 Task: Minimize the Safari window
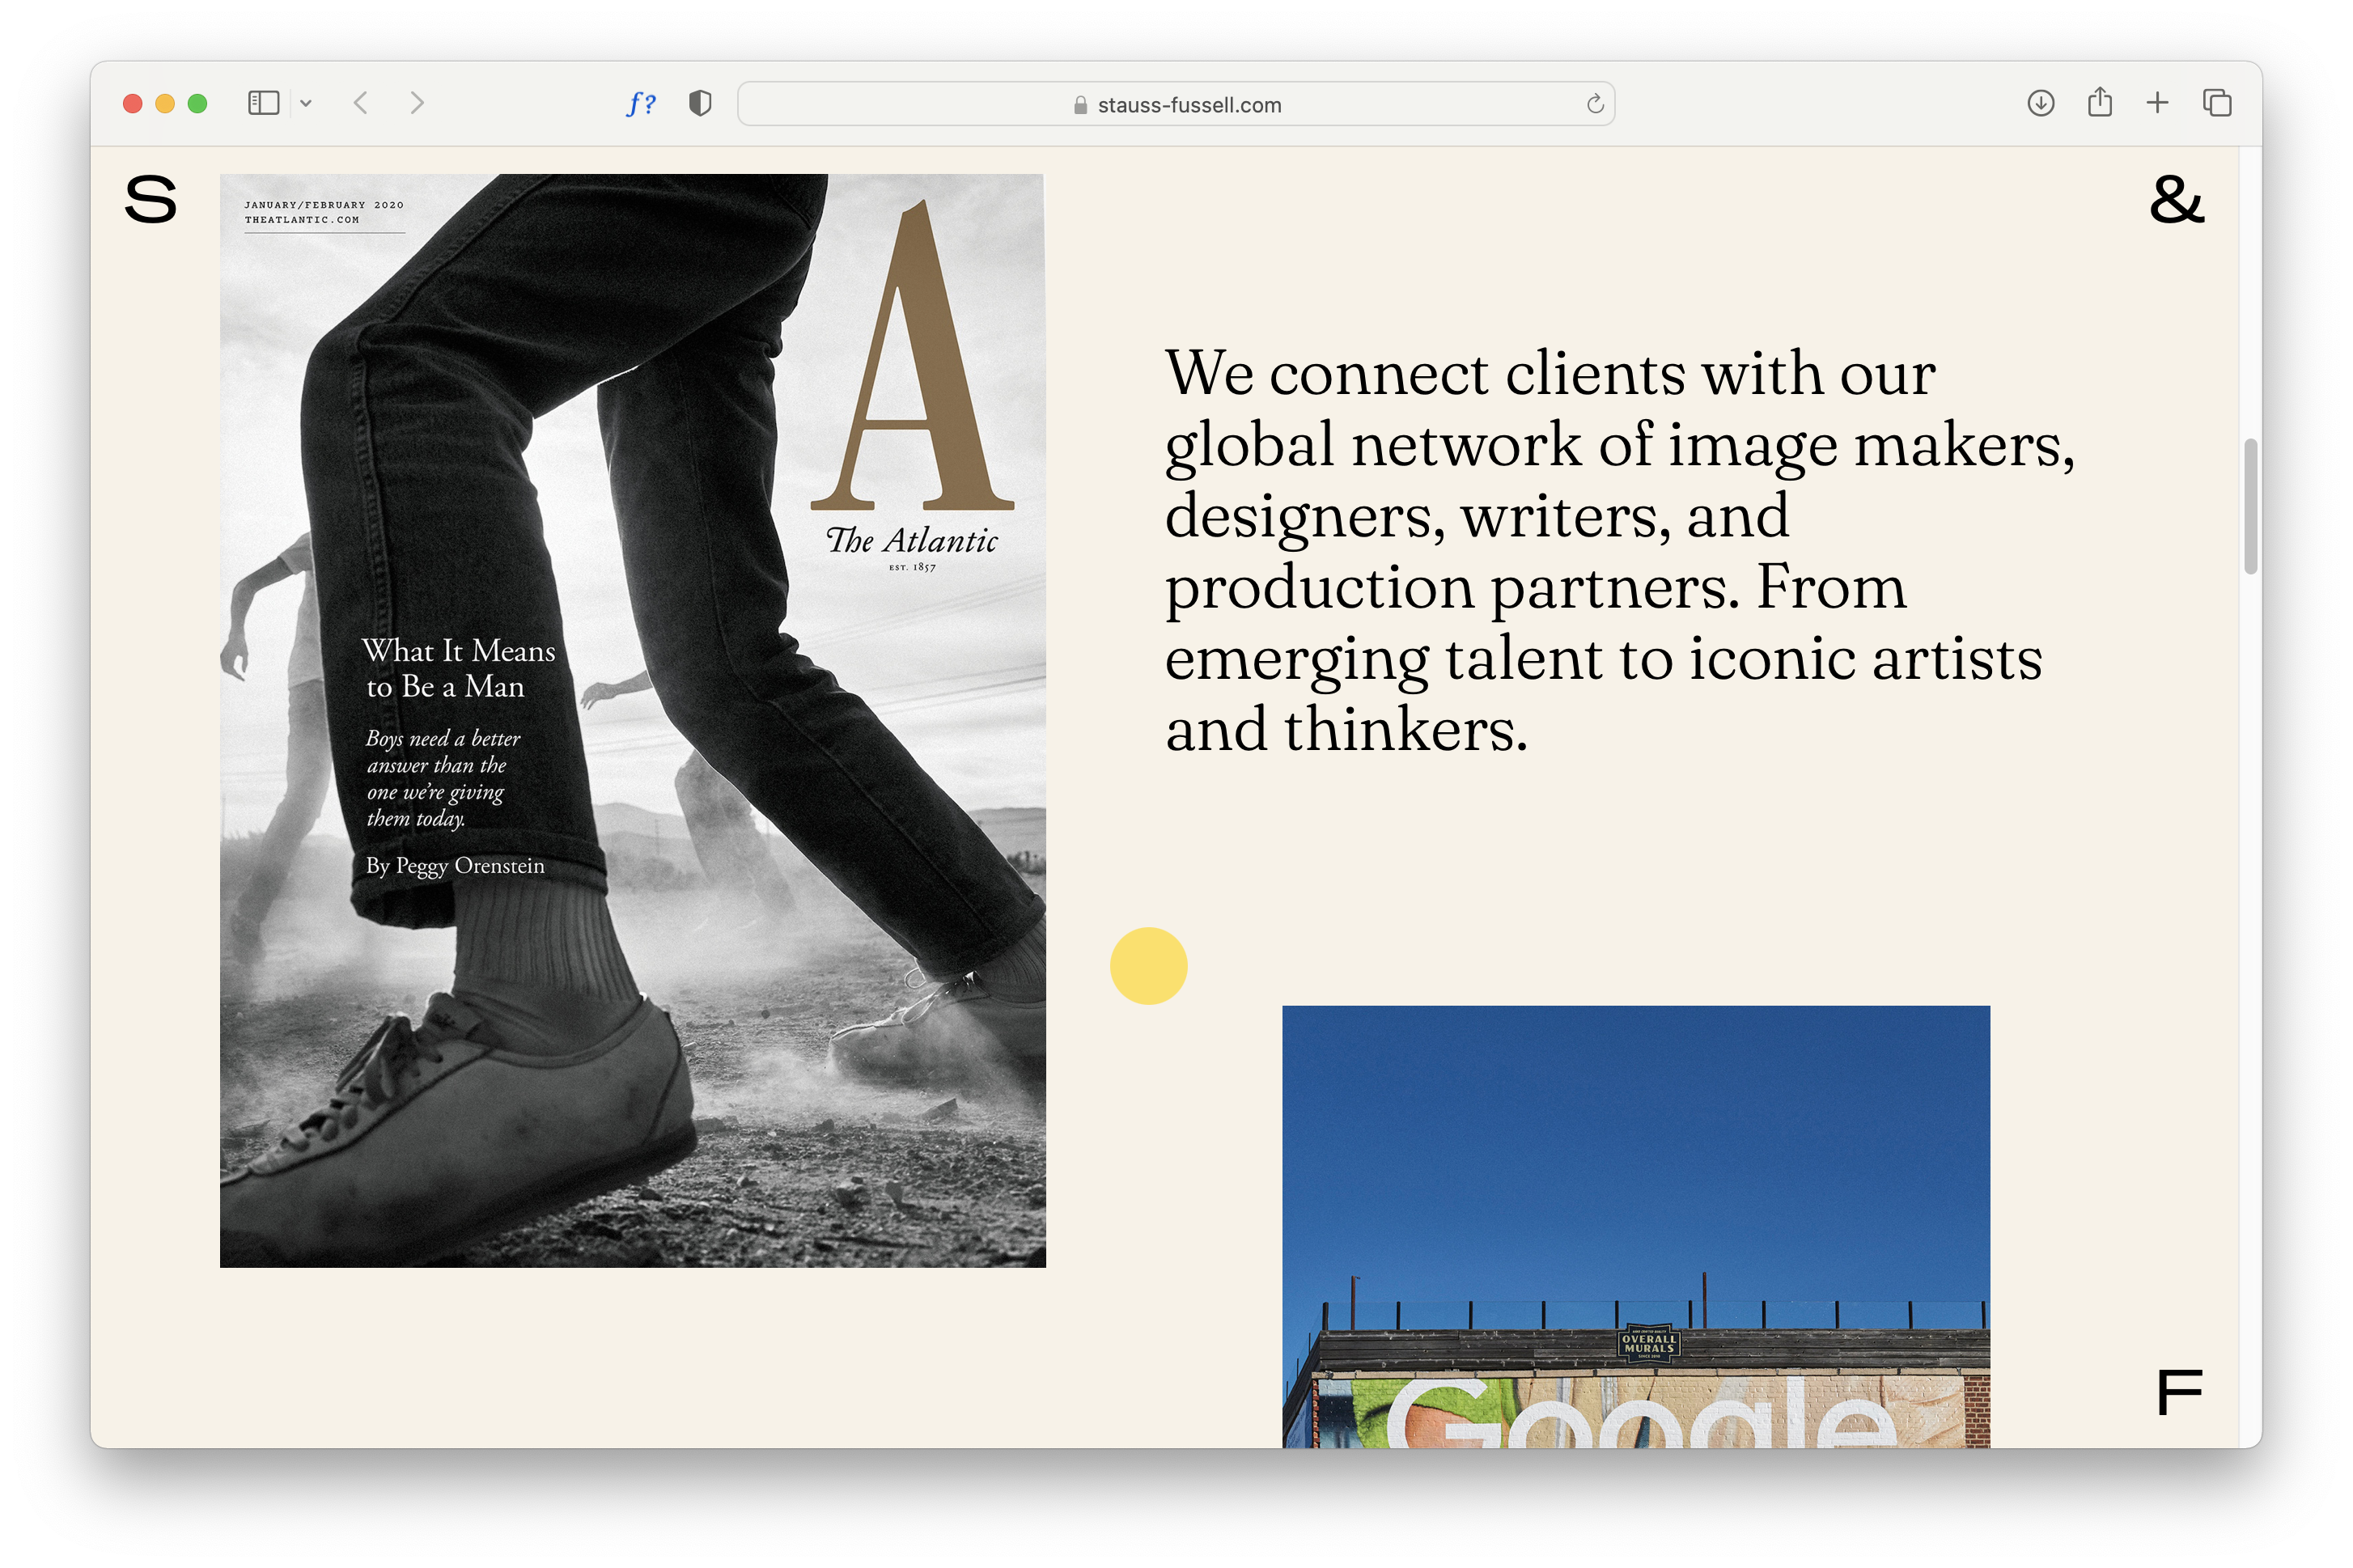165,103
